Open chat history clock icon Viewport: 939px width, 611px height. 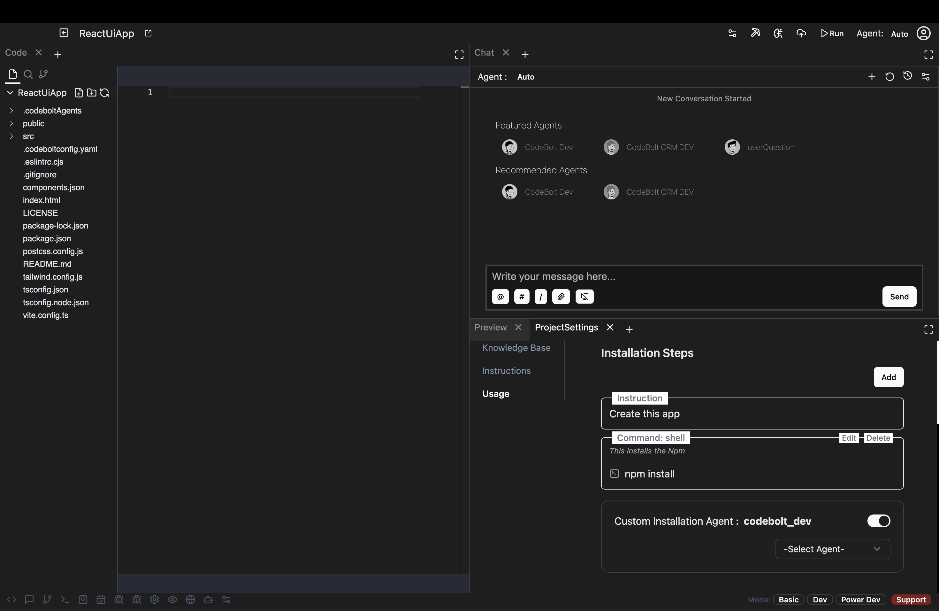click(907, 76)
